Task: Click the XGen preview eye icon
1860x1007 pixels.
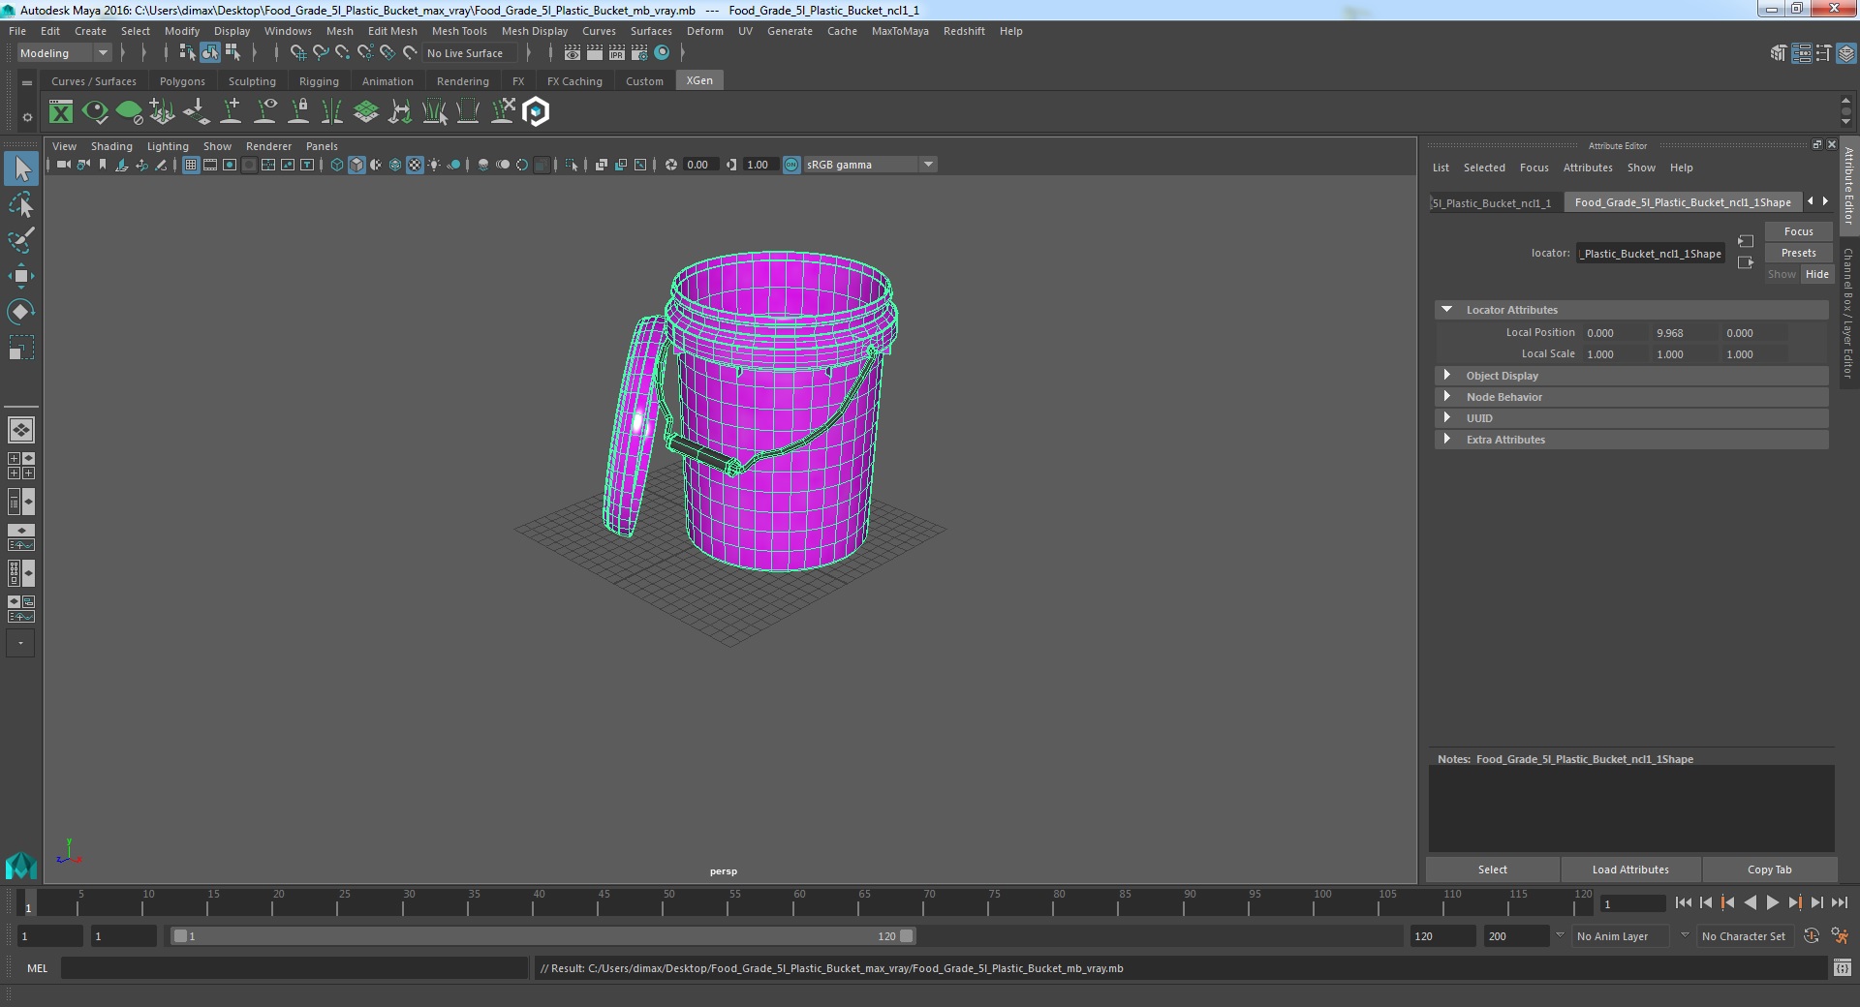Action: pyautogui.click(x=95, y=112)
